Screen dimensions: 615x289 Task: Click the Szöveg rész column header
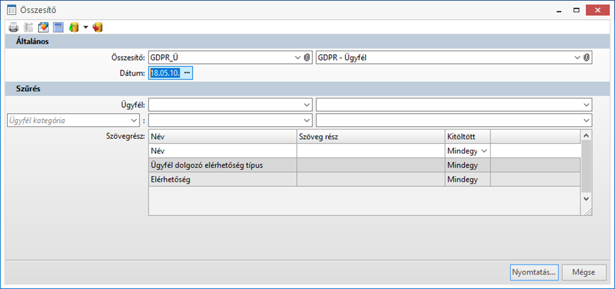click(x=370, y=137)
